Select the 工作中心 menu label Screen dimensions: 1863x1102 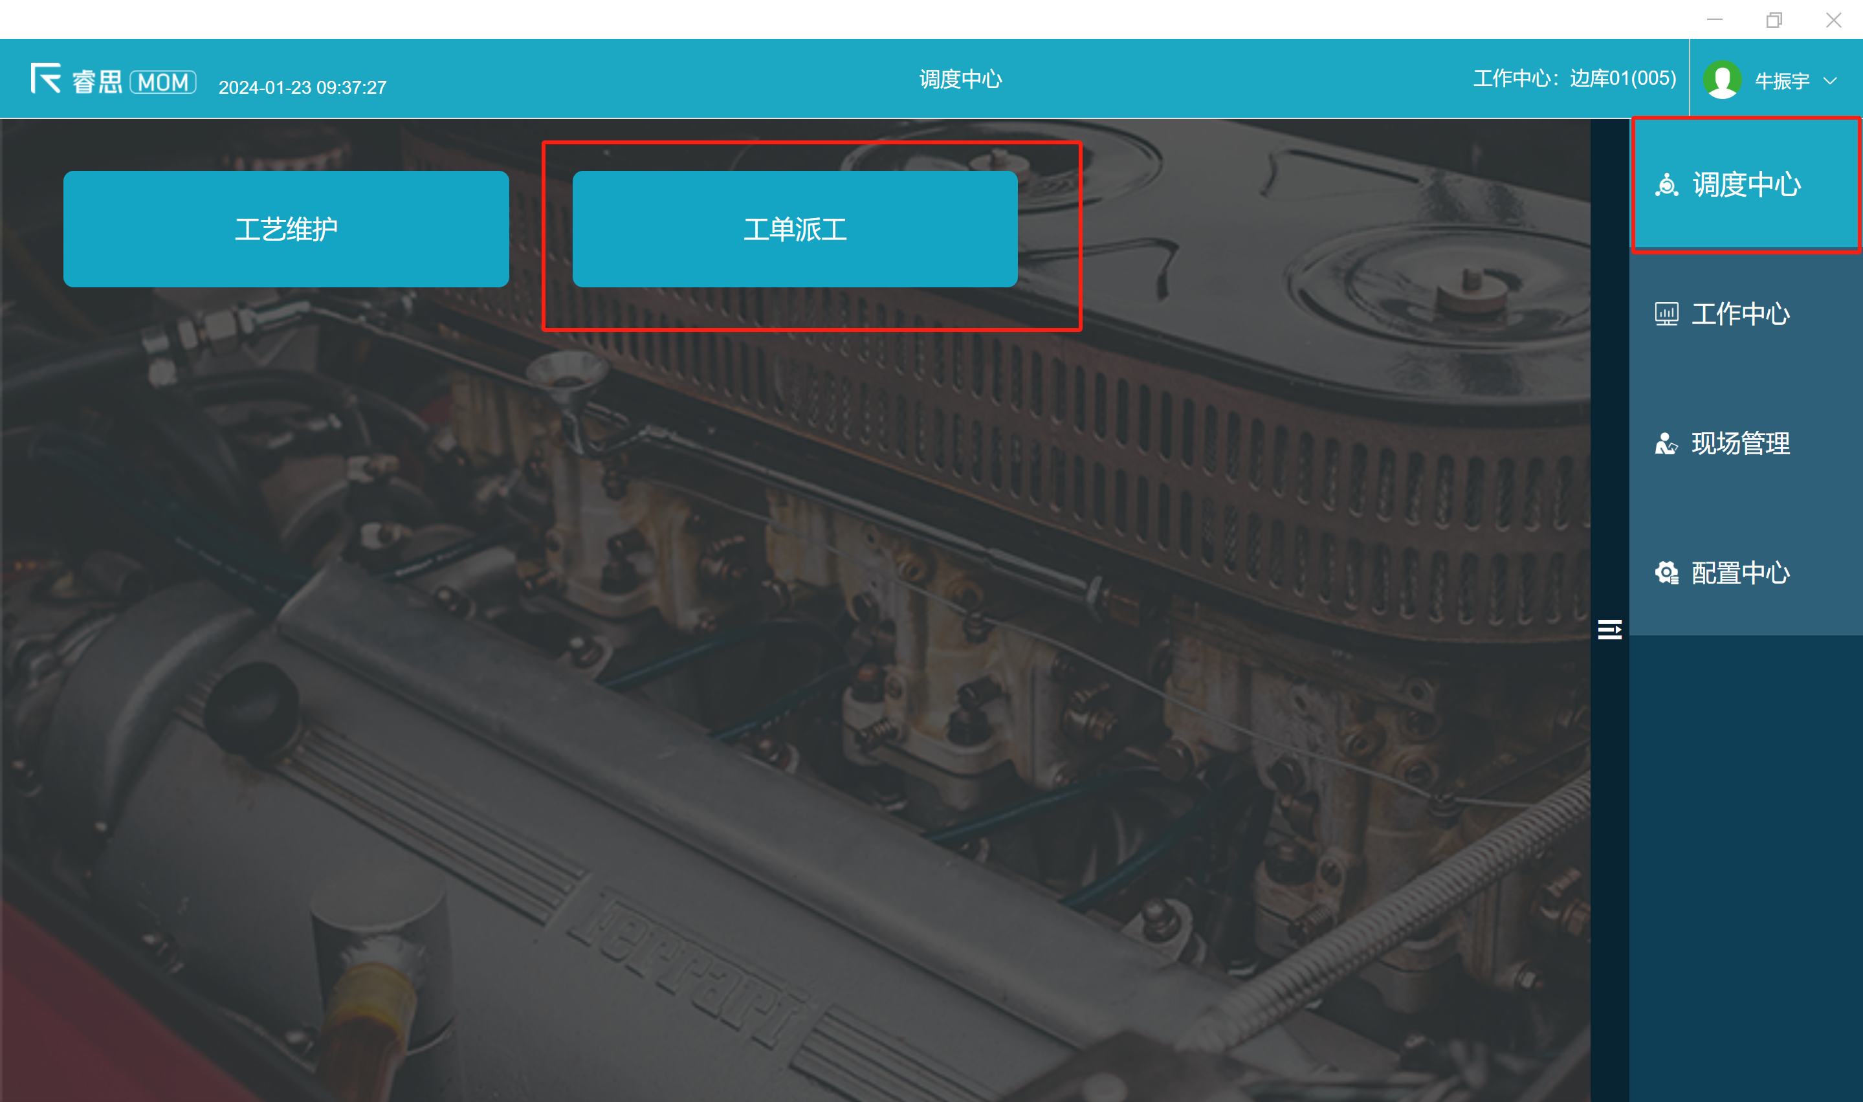coord(1741,314)
